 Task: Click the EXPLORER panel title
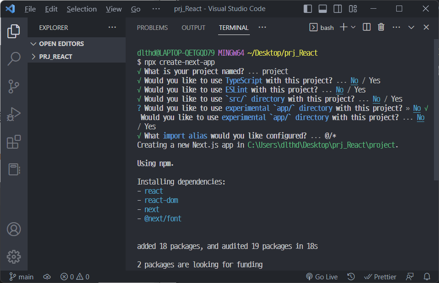(x=53, y=28)
